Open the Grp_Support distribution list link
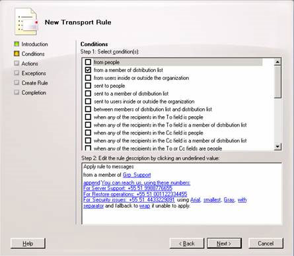This screenshot has height=256, width=294. click(x=137, y=175)
